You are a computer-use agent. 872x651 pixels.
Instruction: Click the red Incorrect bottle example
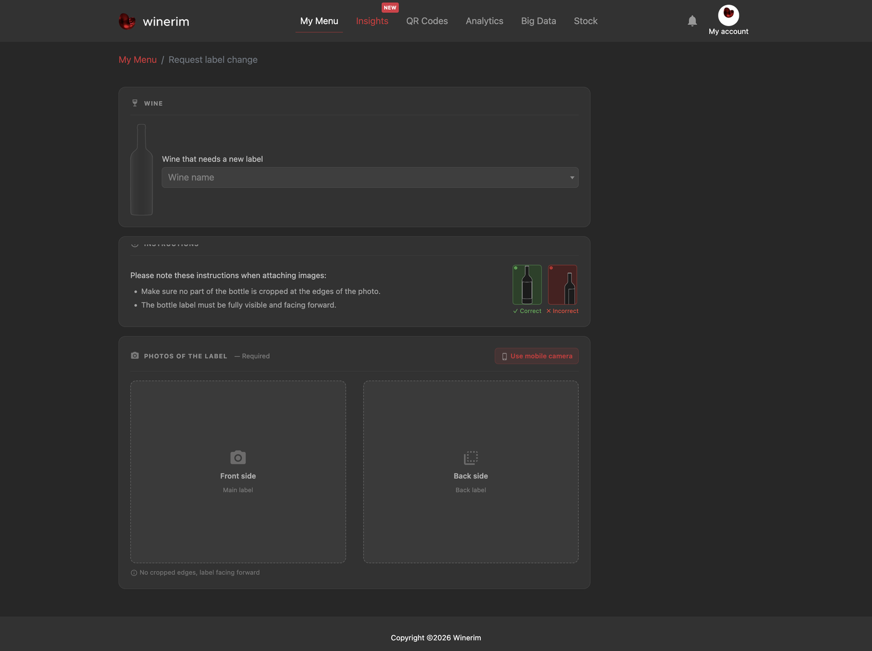(563, 285)
